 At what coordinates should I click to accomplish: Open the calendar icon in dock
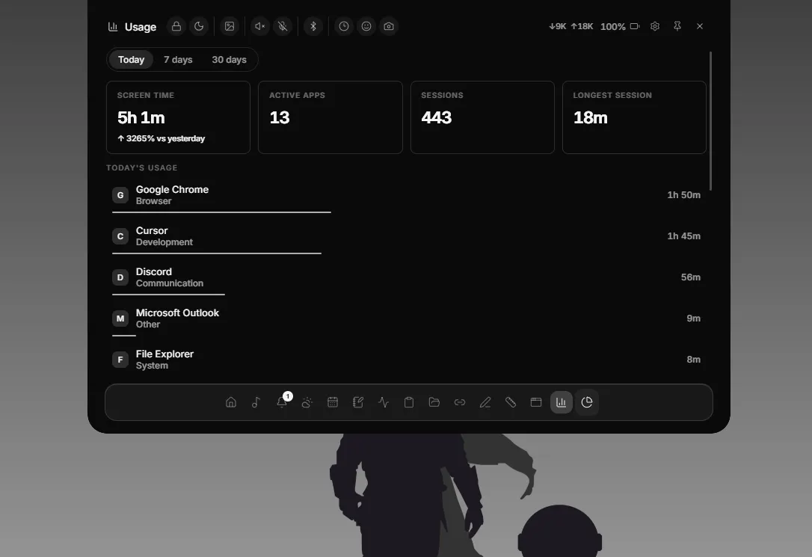[x=333, y=402]
